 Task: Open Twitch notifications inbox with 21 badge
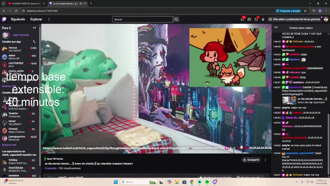[x=242, y=19]
